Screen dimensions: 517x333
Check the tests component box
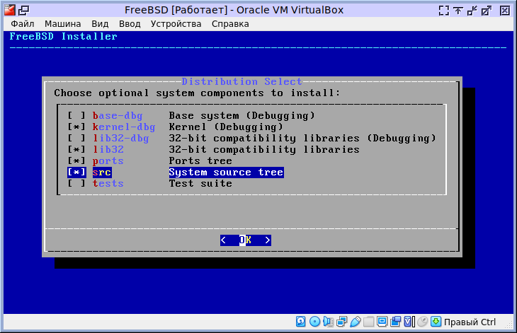(76, 183)
